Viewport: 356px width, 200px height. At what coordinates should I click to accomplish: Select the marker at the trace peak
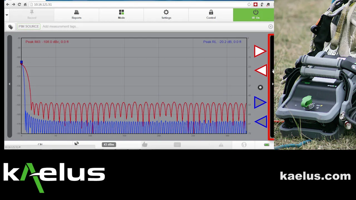[21, 62]
